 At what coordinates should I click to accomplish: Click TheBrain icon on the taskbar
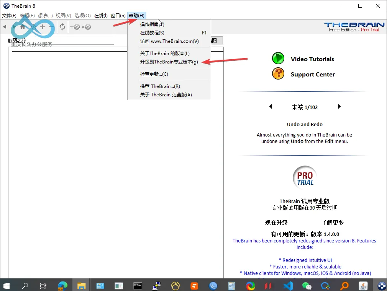click(382, 286)
